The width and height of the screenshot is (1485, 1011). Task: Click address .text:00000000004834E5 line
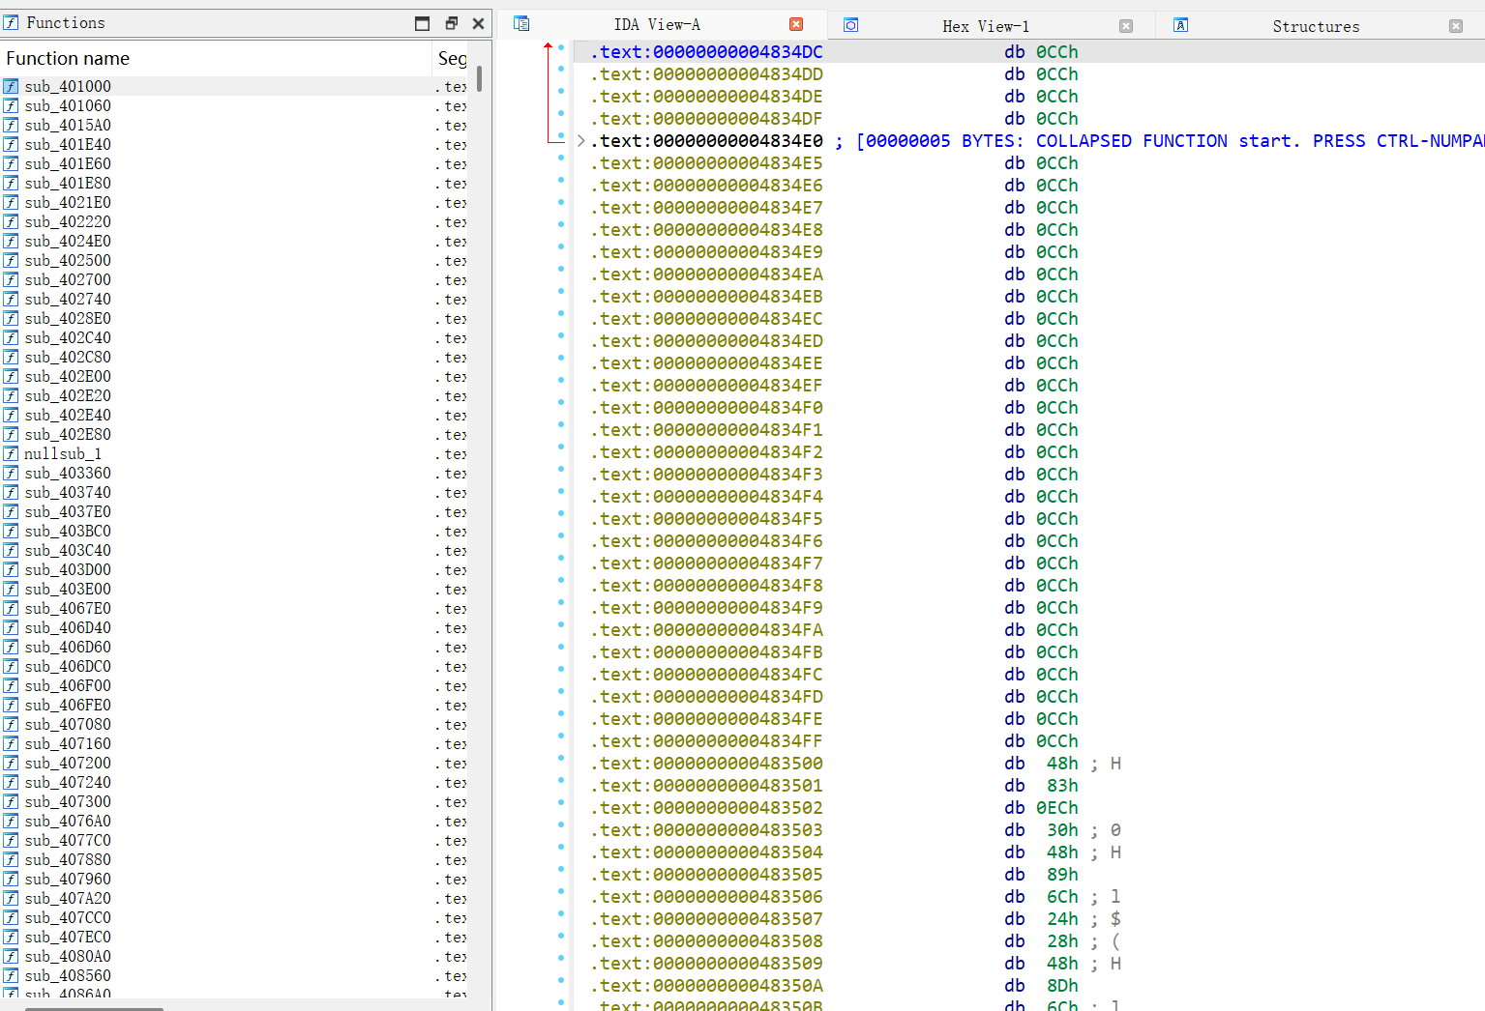point(707,163)
